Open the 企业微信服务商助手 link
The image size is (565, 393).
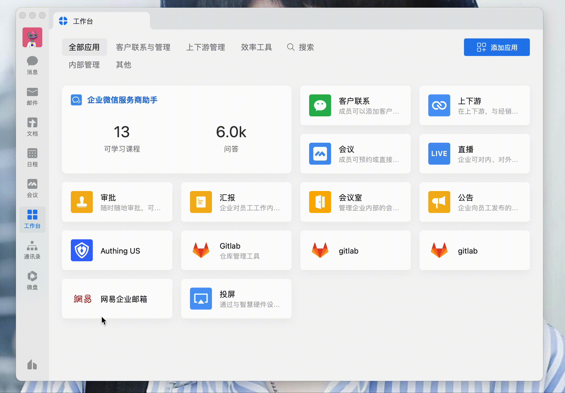(122, 100)
